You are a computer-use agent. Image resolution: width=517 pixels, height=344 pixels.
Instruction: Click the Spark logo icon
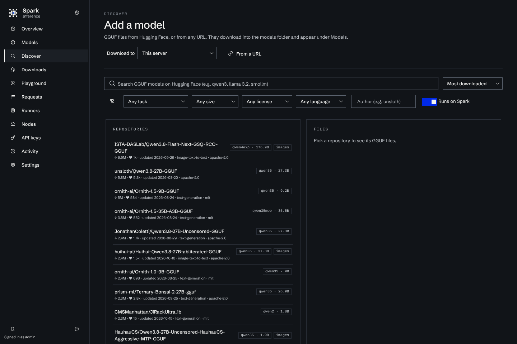tap(13, 13)
